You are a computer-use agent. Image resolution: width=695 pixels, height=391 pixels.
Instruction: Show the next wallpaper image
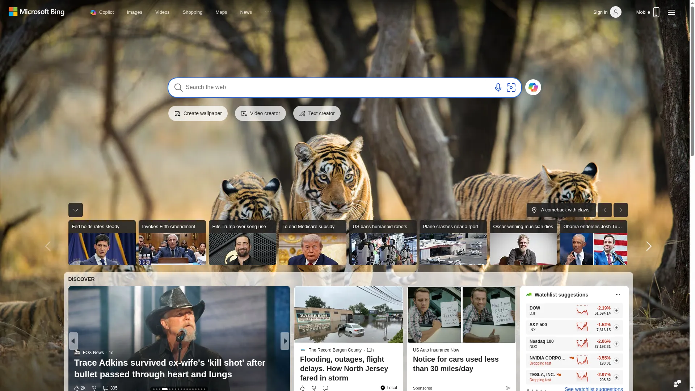[621, 210]
